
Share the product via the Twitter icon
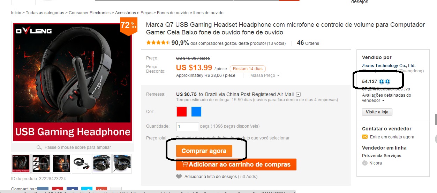pos(86,190)
